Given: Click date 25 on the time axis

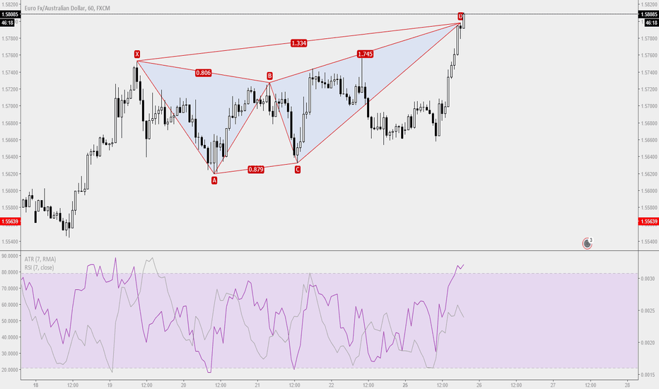Looking at the screenshot, I should click(406, 384).
